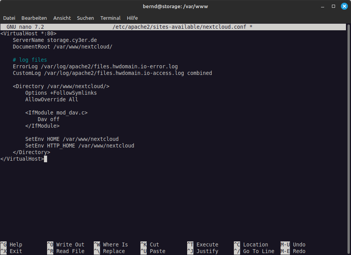The height and width of the screenshot is (255, 351).
Task: Open the Hilfe menu
Action: click(x=132, y=18)
